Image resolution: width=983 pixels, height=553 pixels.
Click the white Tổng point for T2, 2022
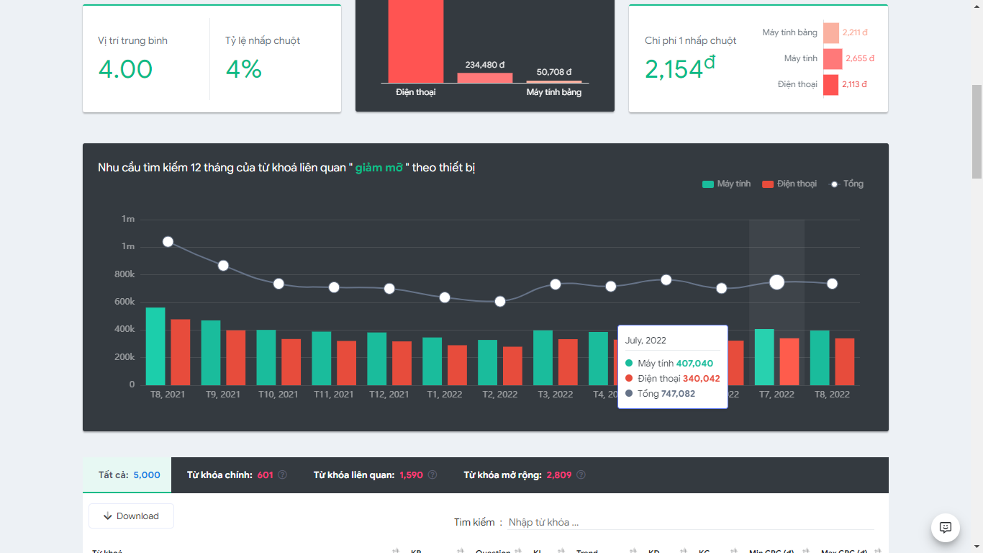click(500, 302)
